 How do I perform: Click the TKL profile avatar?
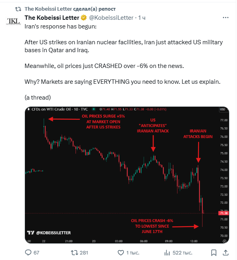[13, 22]
